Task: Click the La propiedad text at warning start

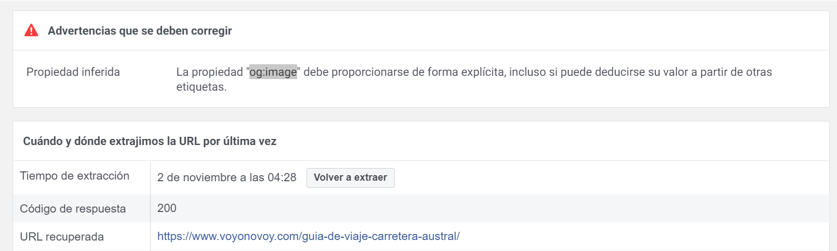Action: (x=210, y=72)
